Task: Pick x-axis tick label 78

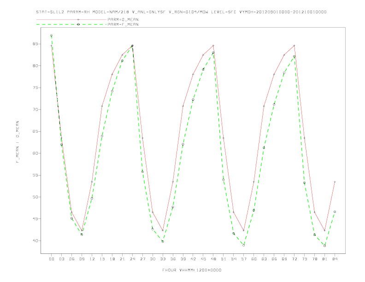Action: [314, 259]
